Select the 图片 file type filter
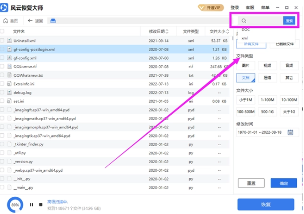The width and height of the screenshot is (304, 214). (x=246, y=65)
